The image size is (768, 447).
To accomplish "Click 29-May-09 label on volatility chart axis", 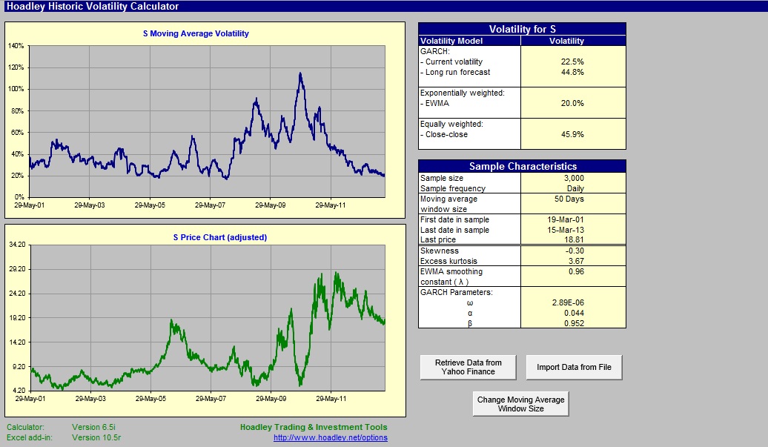I will point(270,205).
